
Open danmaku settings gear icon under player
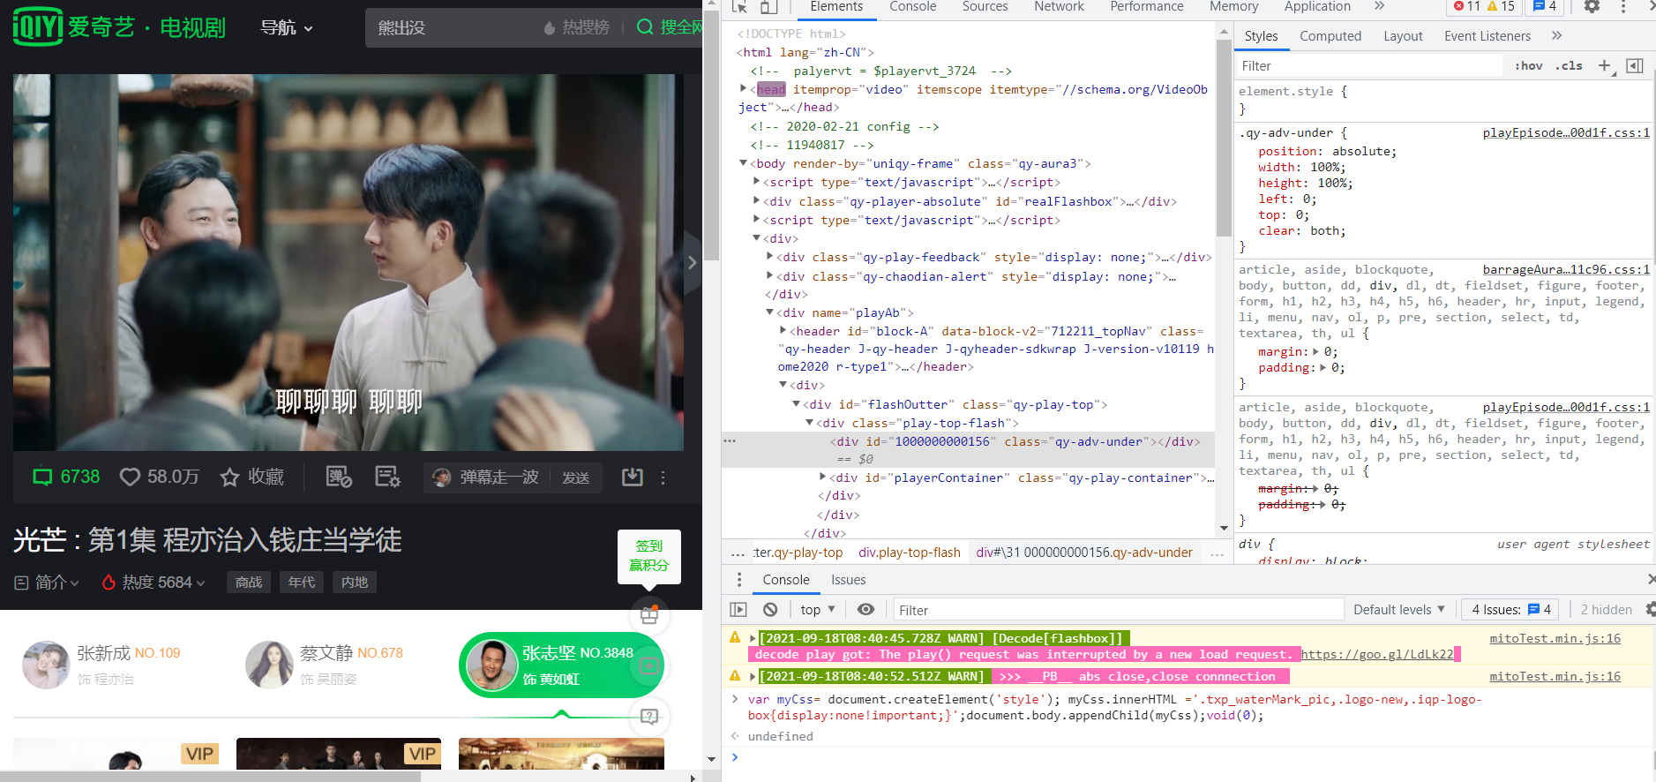(387, 477)
